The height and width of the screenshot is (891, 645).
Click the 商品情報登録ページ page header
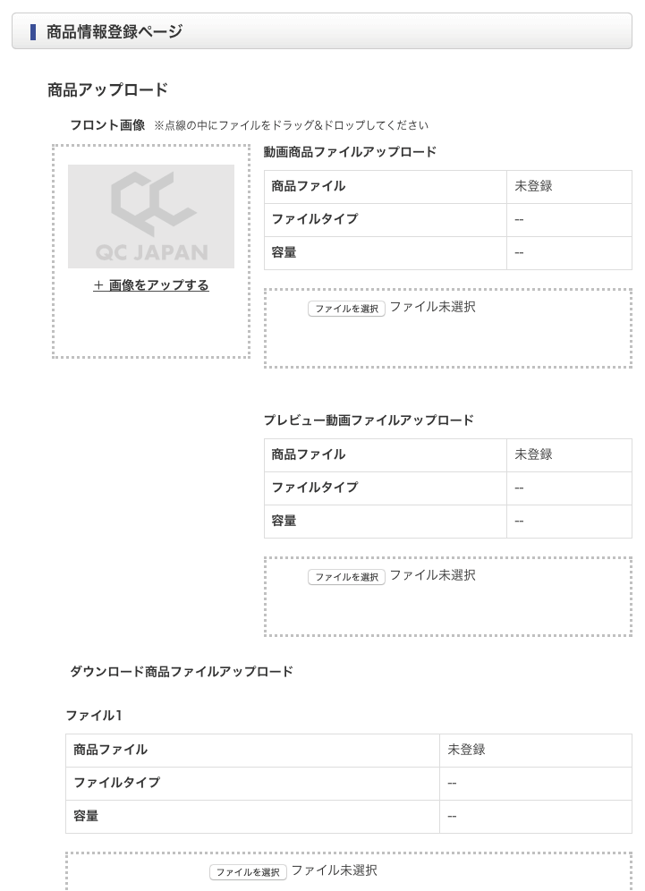coord(115,32)
